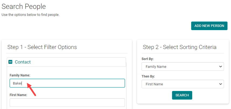231x109 pixels.
Task: Open the Sort By dropdown
Action: [183, 66]
